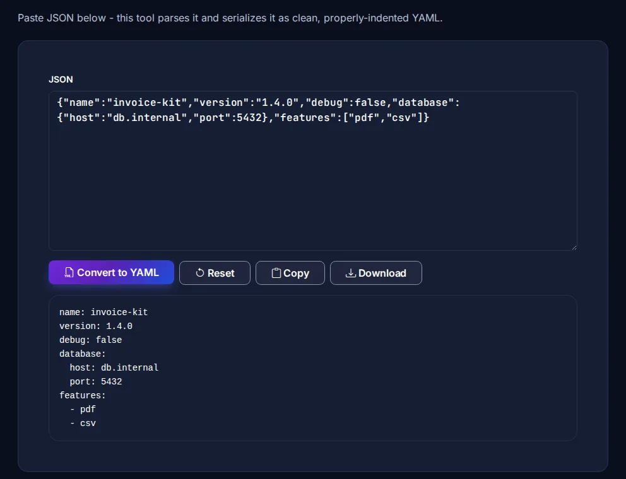Click the circular arrow Reset icon
Viewport: 626px width, 479px height.
click(x=200, y=273)
